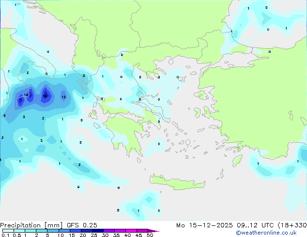Select legend swatch between 5 and 10
The height and width of the screenshot is (237, 307).
[x=53, y=231]
